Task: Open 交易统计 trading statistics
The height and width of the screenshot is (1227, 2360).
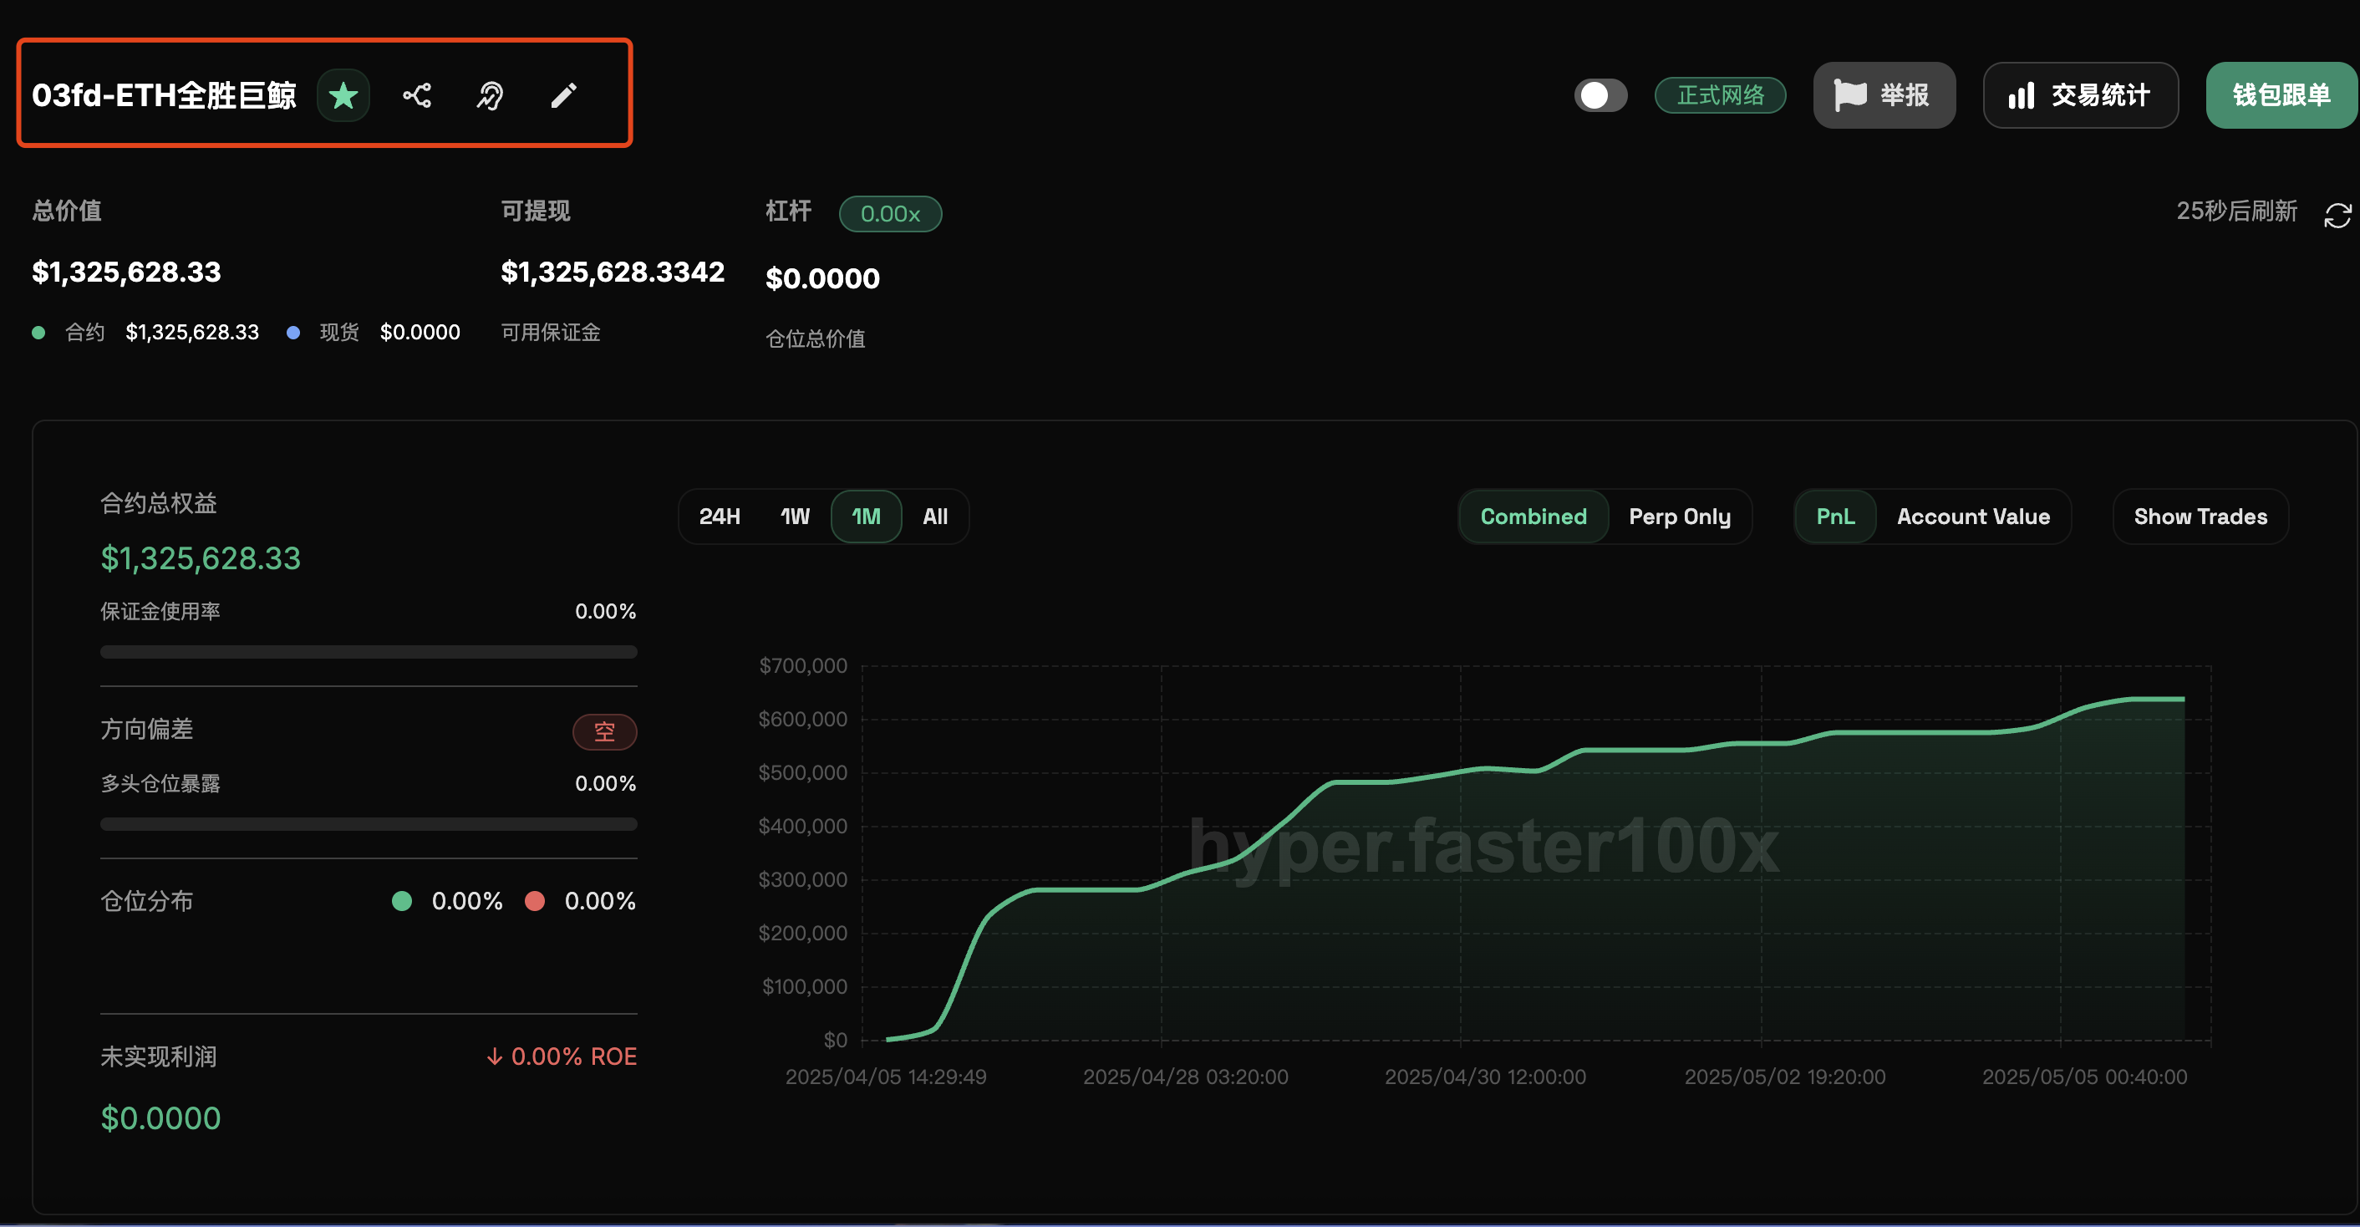Action: (x=2080, y=95)
